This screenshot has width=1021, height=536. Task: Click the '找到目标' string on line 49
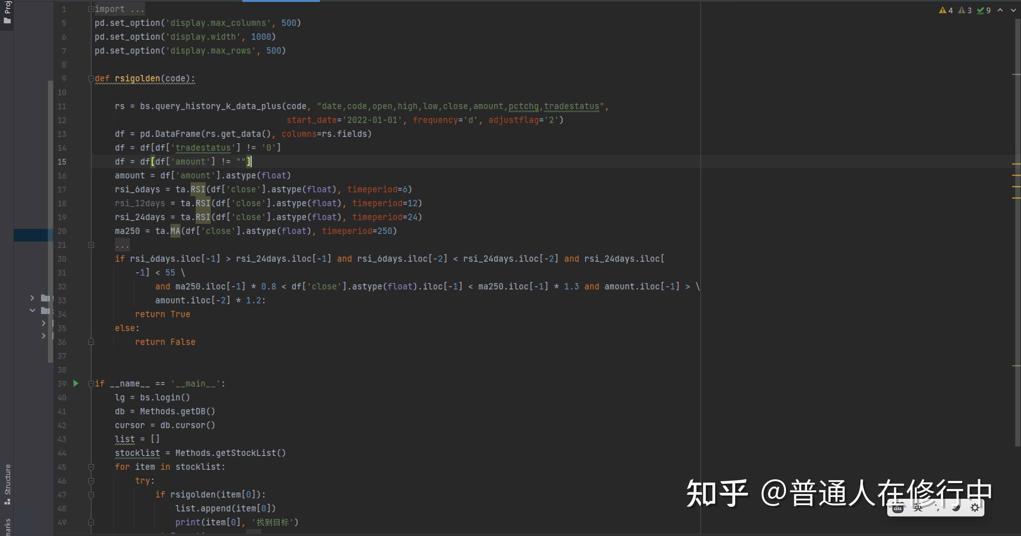click(x=272, y=522)
